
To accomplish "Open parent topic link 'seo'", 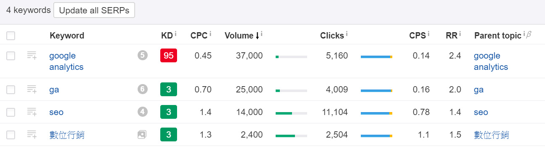I will [x=481, y=112].
